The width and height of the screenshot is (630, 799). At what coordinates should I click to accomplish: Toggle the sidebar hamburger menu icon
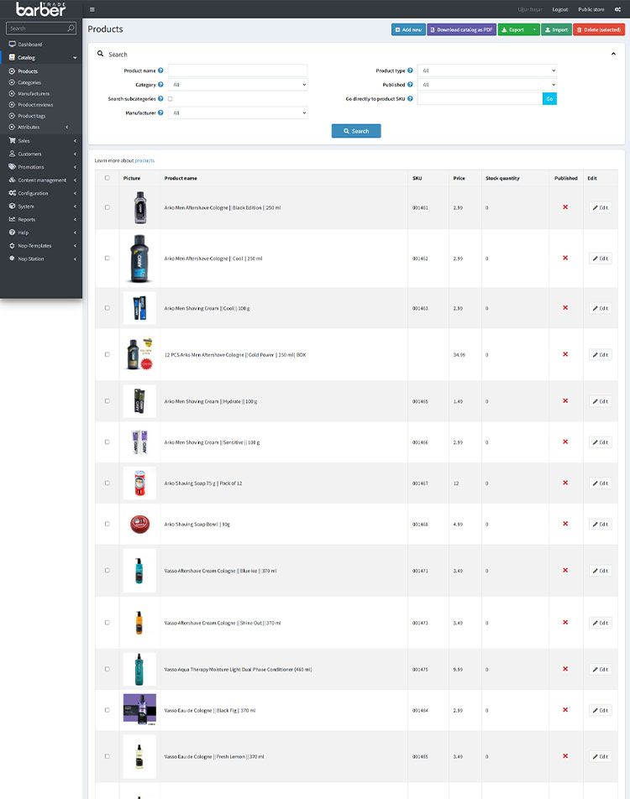pyautogui.click(x=92, y=9)
